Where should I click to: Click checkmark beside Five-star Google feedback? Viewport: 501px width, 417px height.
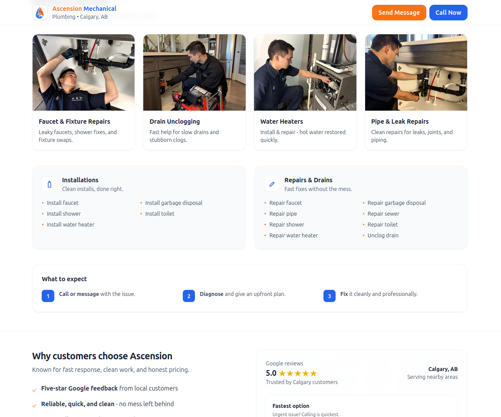[x=34, y=390]
